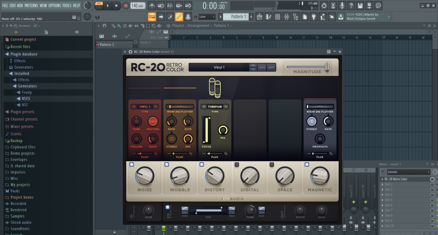Click the STEREO rings icon in Wobble module
The height and width of the screenshot is (235, 438).
pos(171,139)
